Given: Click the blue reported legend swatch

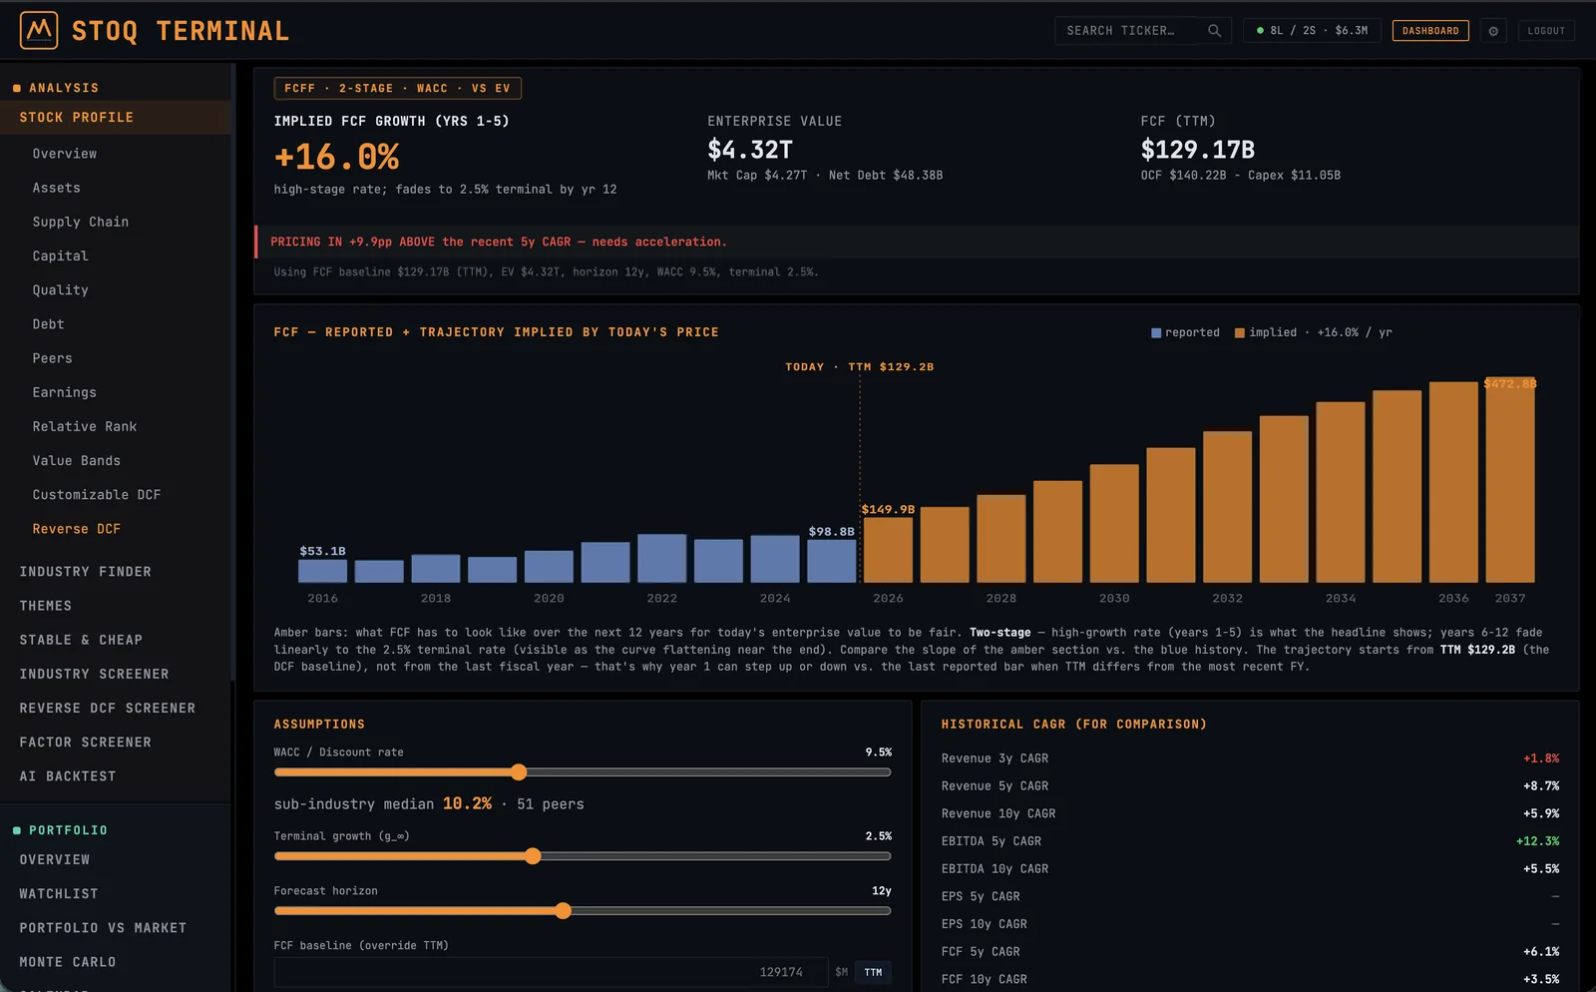Looking at the screenshot, I should [1156, 333].
